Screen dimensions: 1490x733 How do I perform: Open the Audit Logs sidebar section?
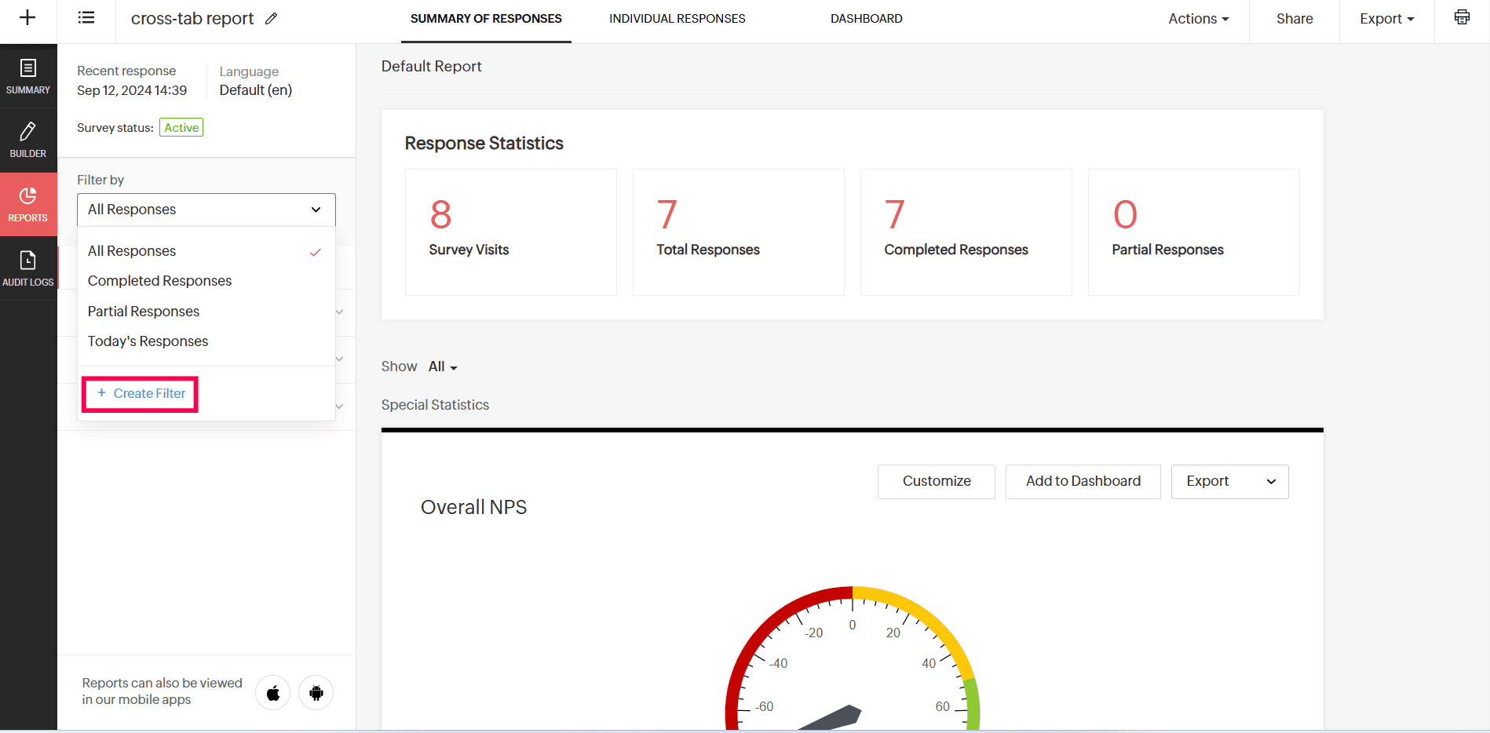pos(28,269)
